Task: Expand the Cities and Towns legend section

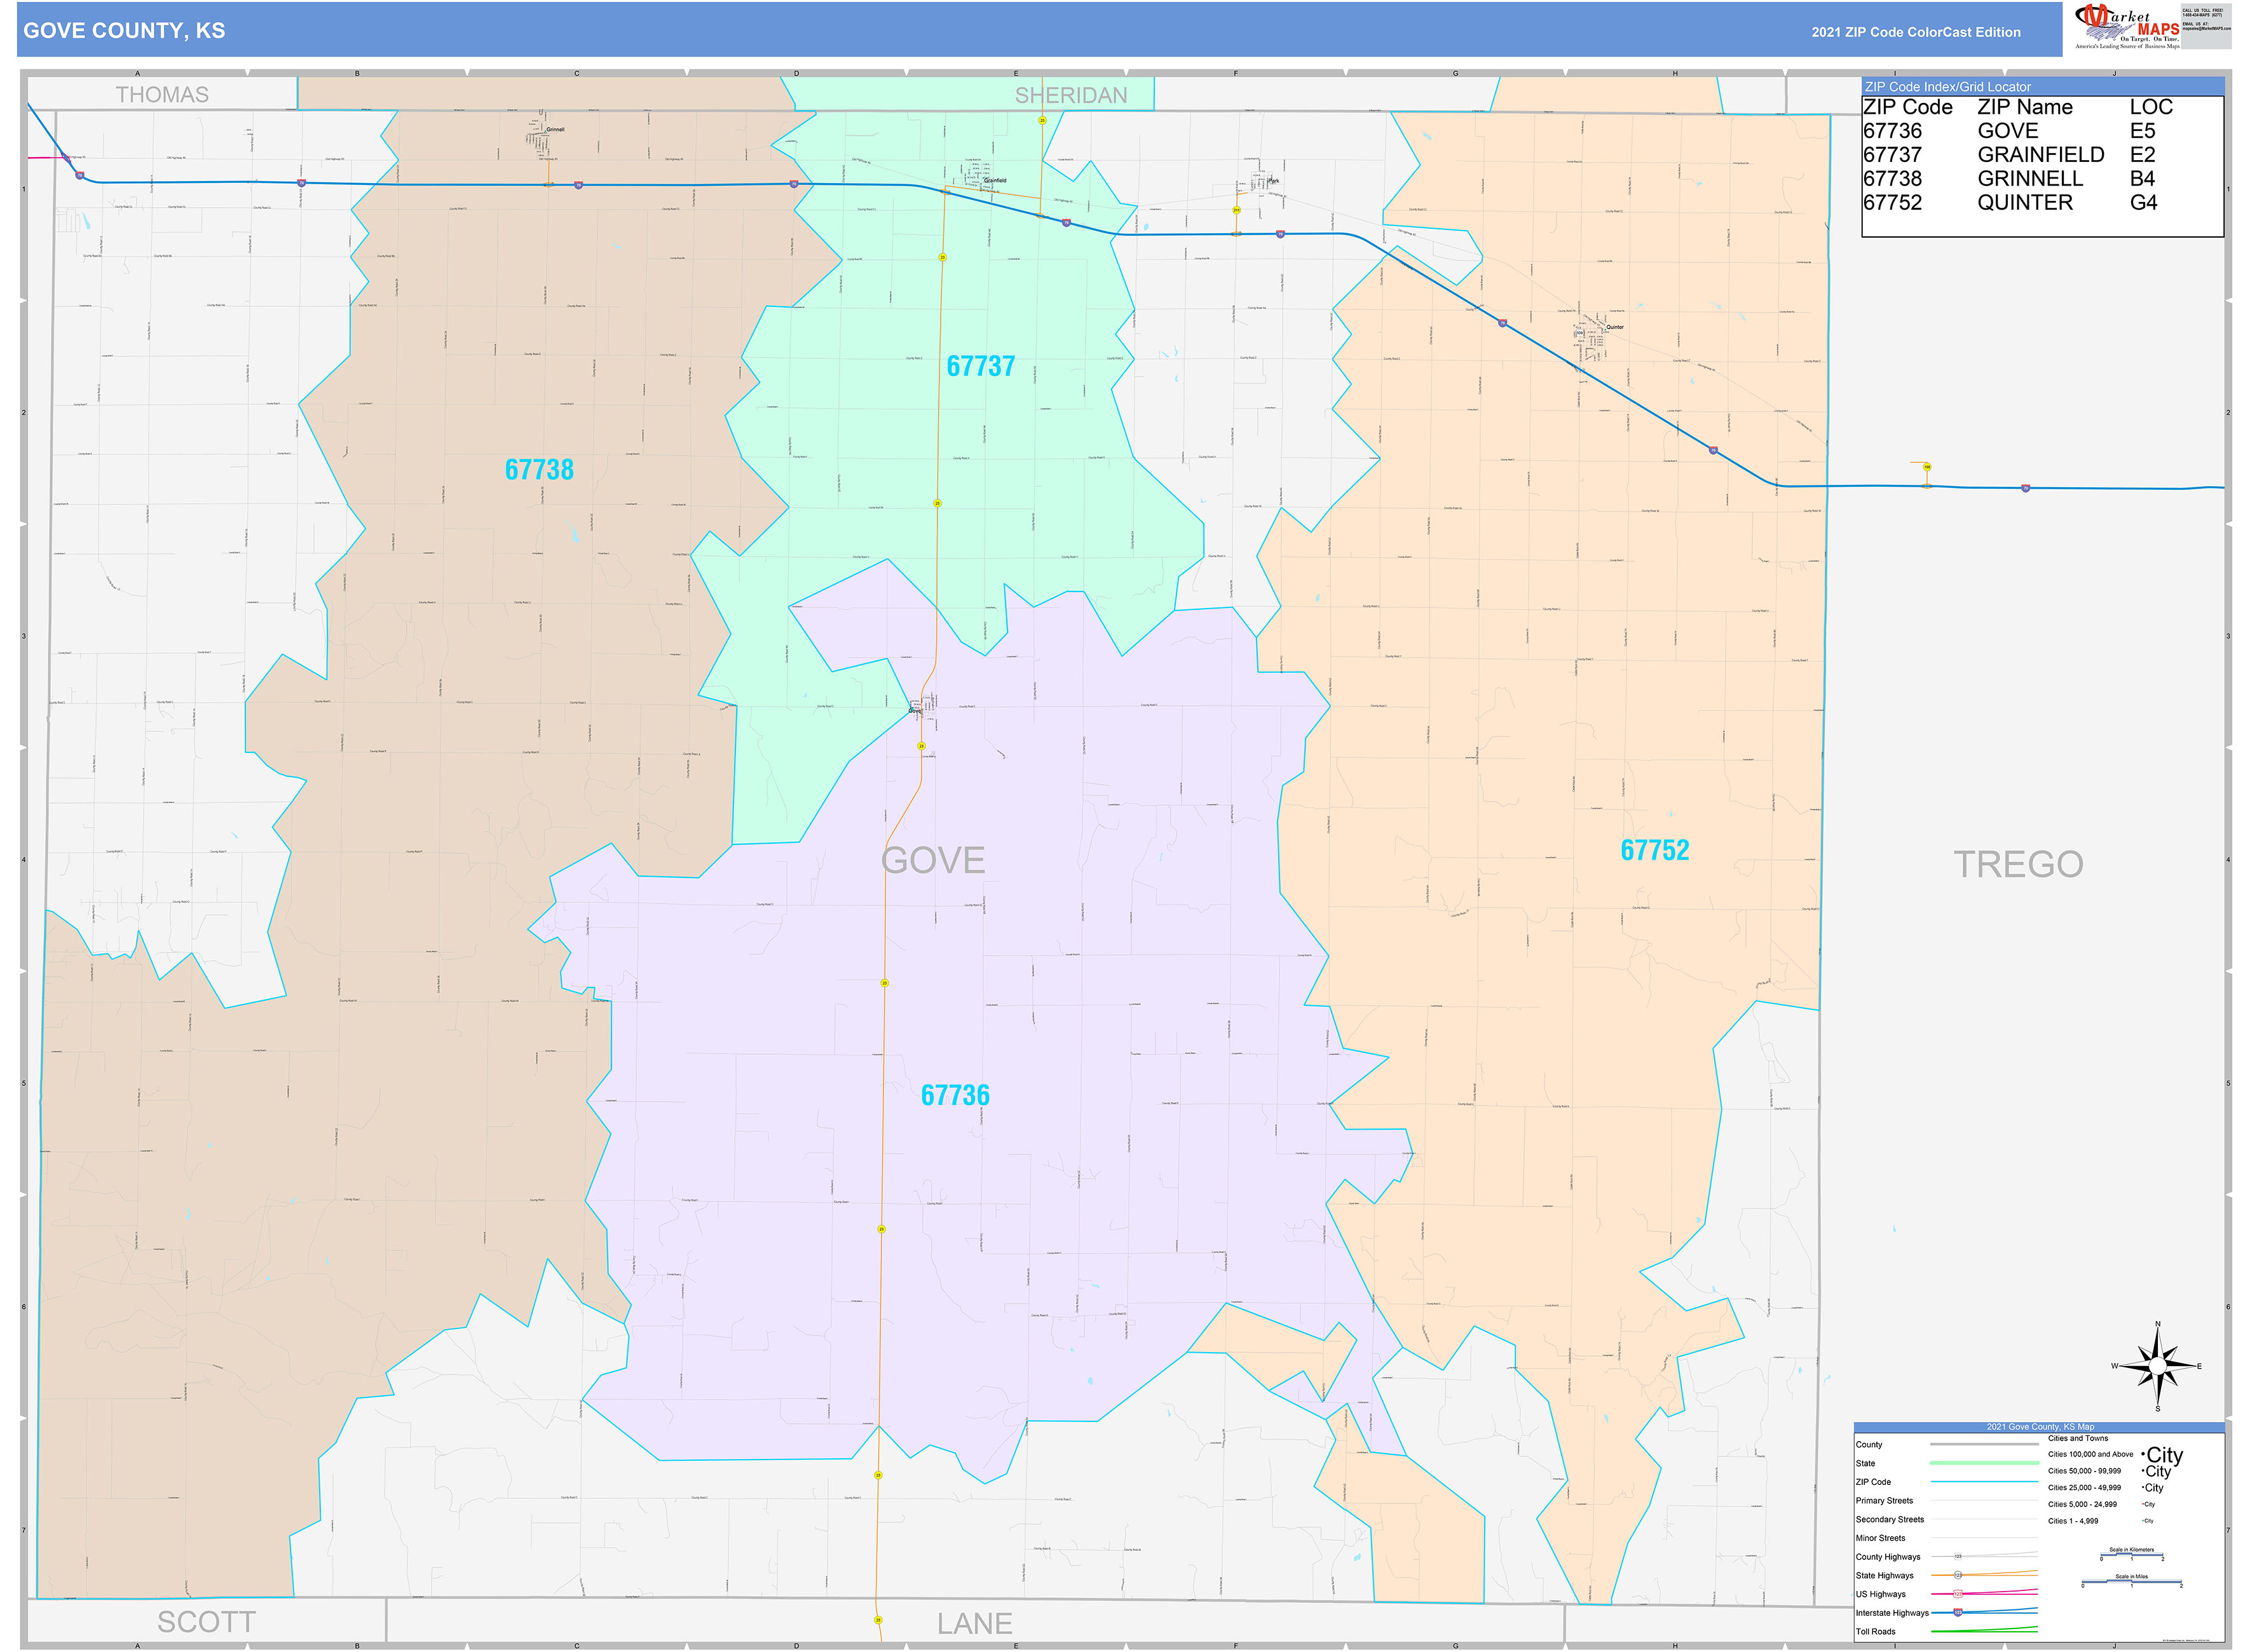Action: point(2079,1438)
